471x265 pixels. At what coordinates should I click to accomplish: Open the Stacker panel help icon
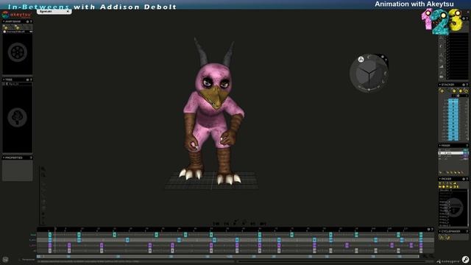467,85
